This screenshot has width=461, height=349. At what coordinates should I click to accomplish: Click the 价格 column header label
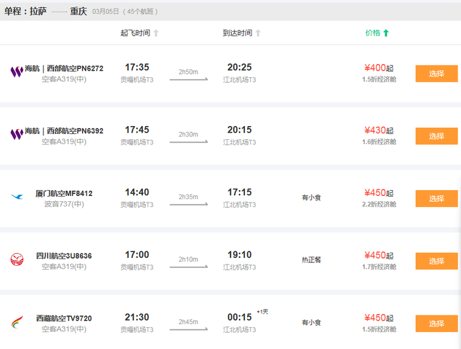[373, 33]
